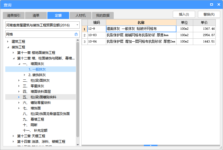The width and height of the screenshot is (223, 150).
Task: Click price cell 1367.46
Action: [204, 29]
